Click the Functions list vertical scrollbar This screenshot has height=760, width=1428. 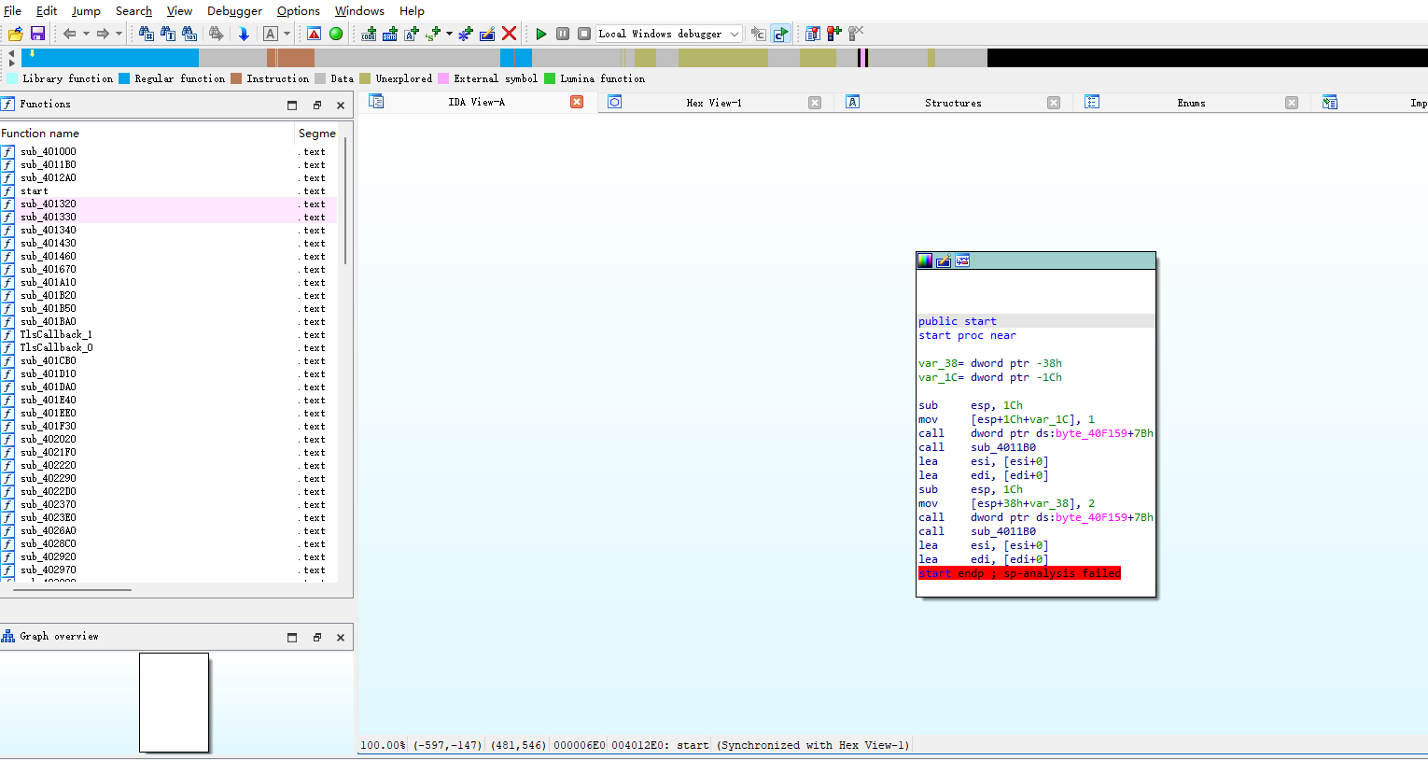click(x=345, y=201)
